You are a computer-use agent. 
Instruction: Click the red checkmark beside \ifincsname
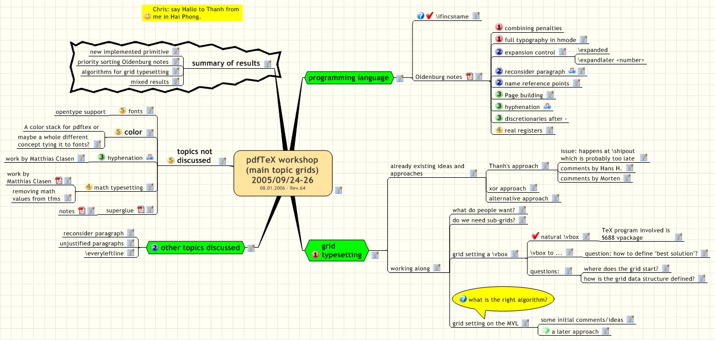(x=430, y=16)
